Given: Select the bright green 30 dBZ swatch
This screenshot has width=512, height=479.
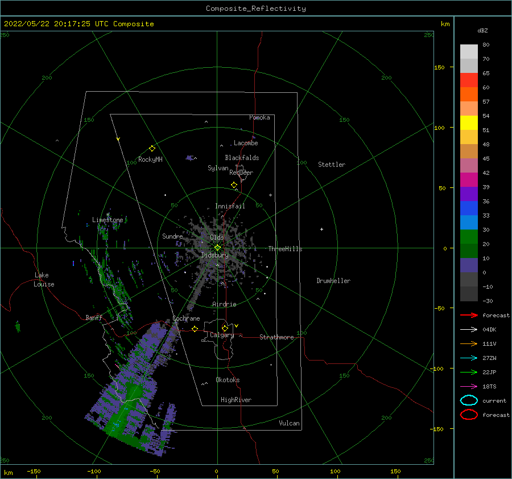Looking at the screenshot, I should (x=469, y=237).
